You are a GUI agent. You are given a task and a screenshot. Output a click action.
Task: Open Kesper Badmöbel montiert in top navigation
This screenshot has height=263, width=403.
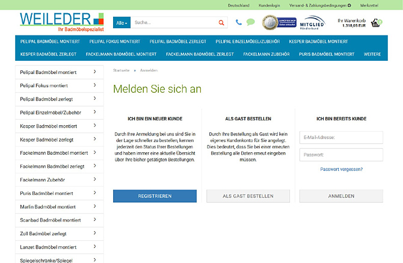point(318,42)
